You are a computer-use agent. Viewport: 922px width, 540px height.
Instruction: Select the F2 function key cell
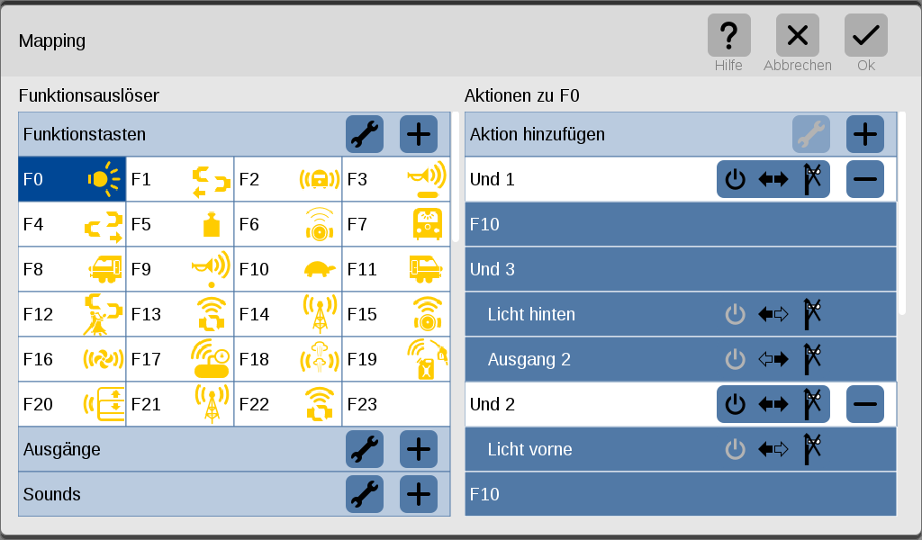coord(288,179)
